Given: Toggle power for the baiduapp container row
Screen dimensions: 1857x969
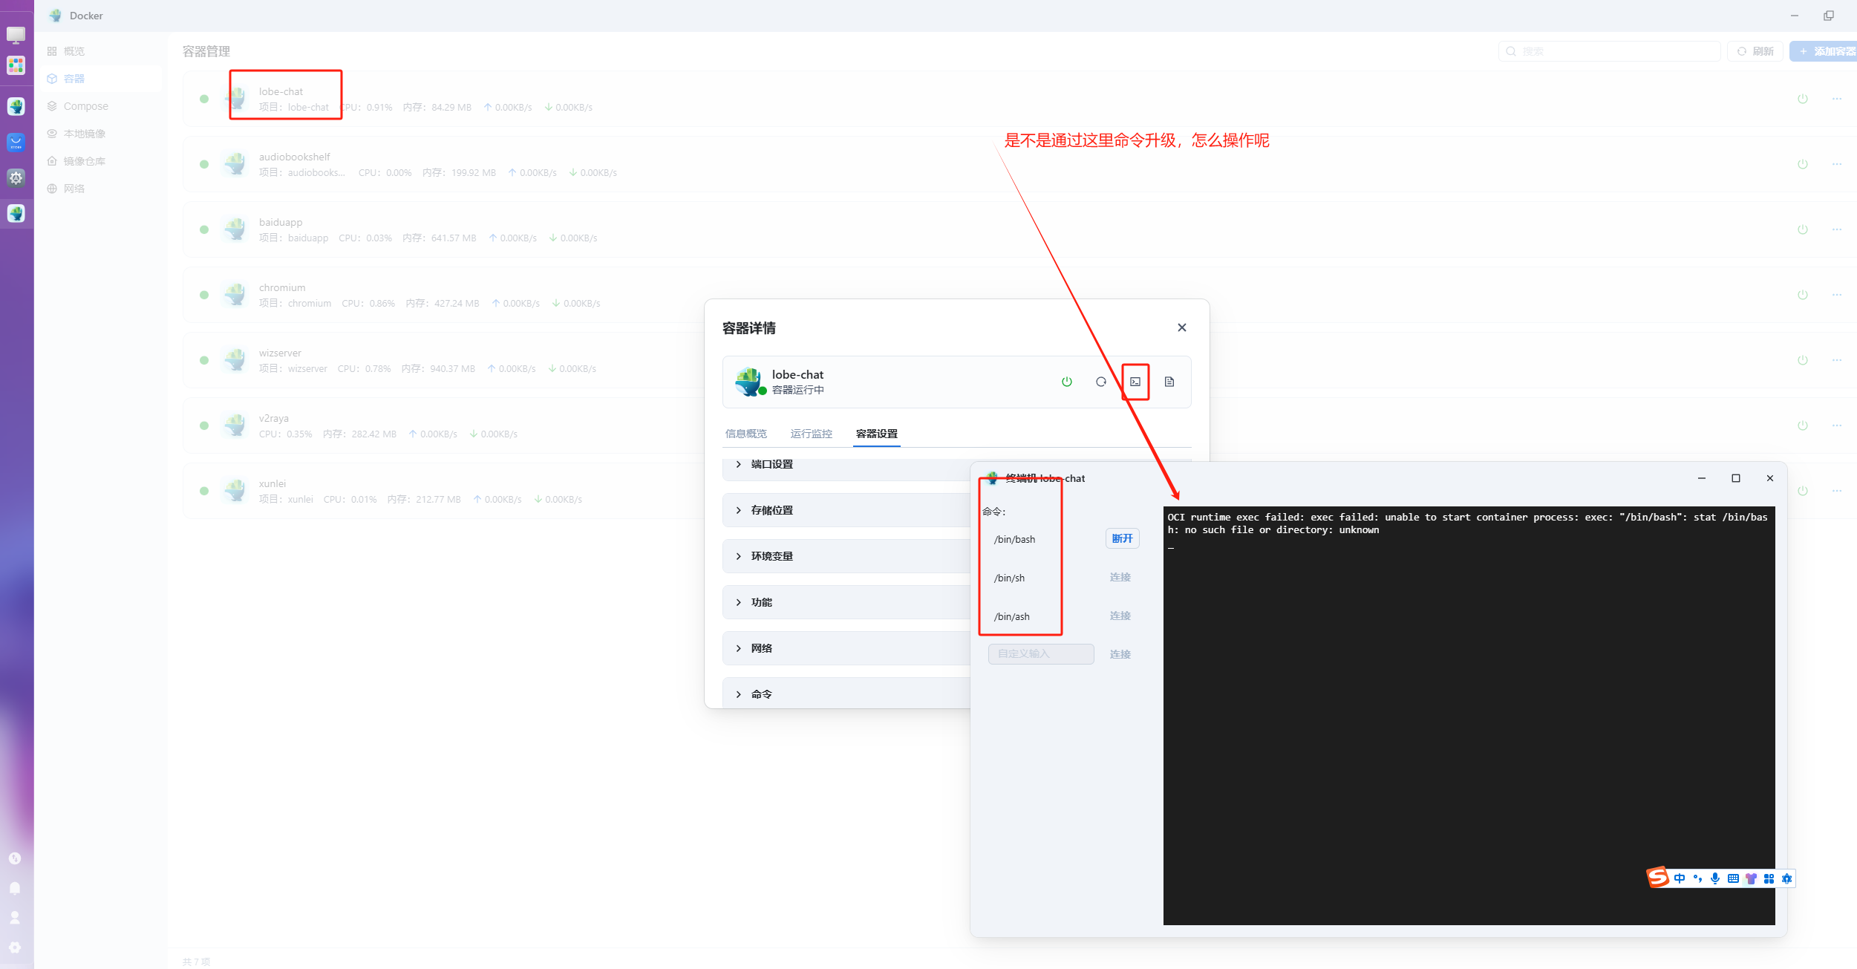Looking at the screenshot, I should [1802, 229].
